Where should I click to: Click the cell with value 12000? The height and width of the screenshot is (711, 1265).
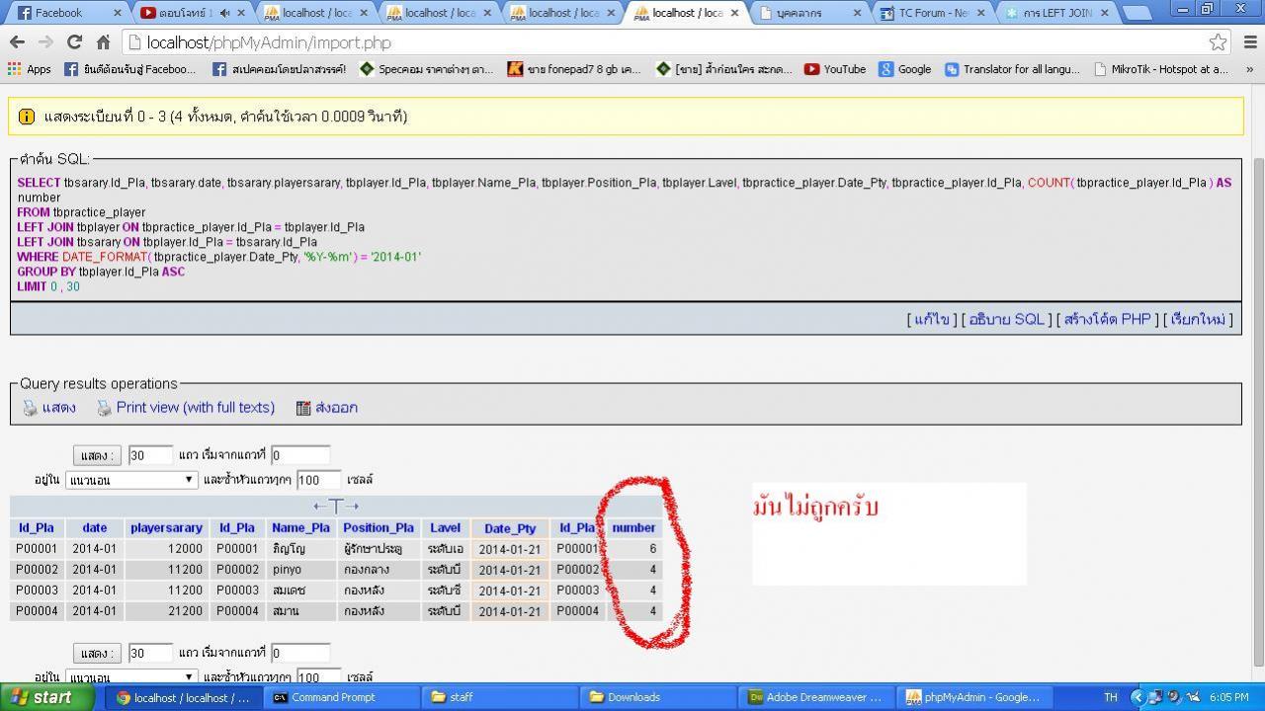point(166,549)
